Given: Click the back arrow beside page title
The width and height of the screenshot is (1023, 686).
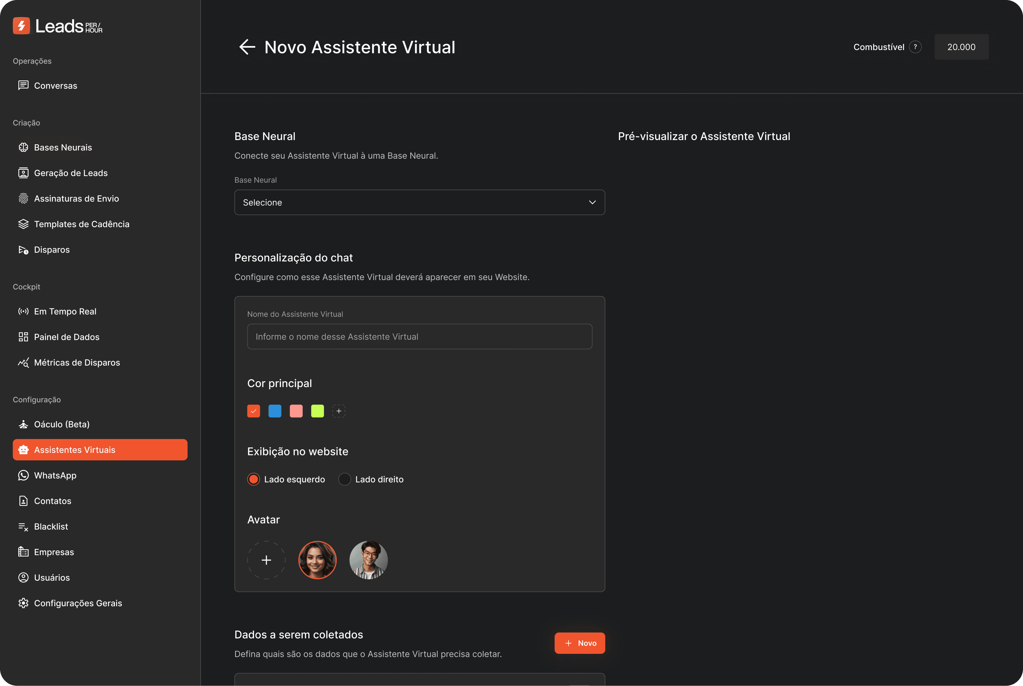Looking at the screenshot, I should [x=247, y=47].
